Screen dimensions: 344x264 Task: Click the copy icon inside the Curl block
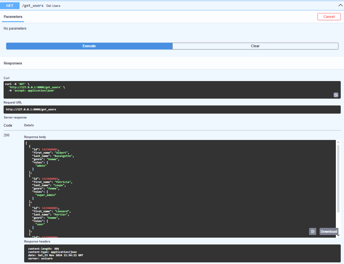336,95
